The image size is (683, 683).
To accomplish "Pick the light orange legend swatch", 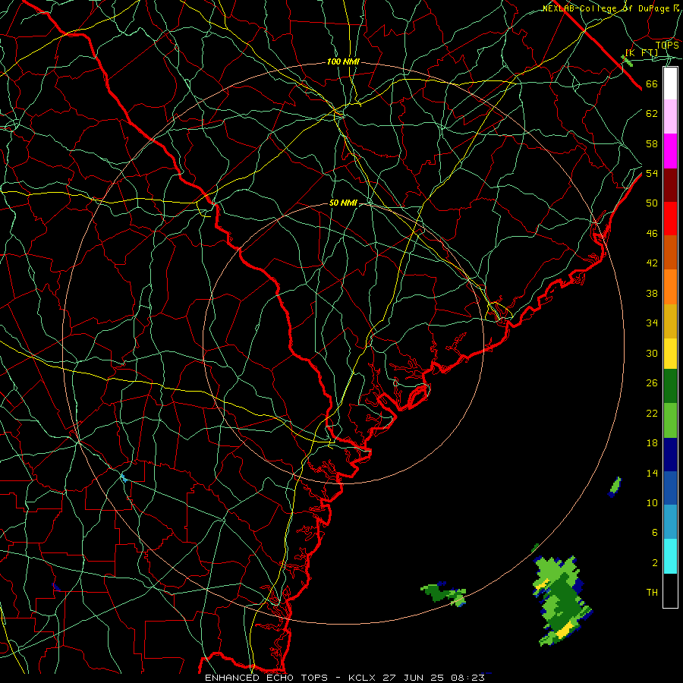I will 670,287.
